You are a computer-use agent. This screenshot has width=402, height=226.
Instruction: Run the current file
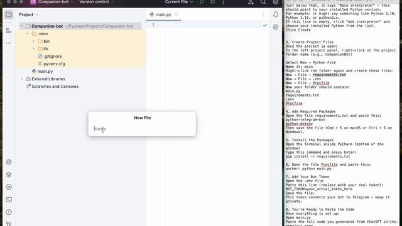coord(202,2)
